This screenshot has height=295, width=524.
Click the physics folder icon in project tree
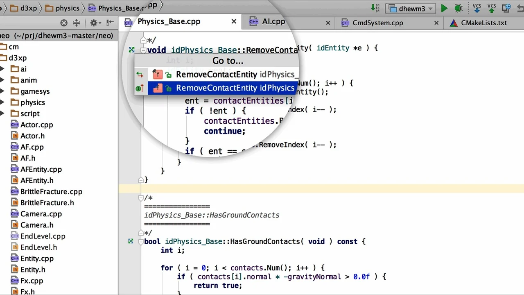[x=14, y=102]
